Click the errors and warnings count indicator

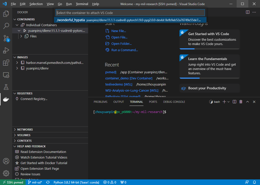110,182
